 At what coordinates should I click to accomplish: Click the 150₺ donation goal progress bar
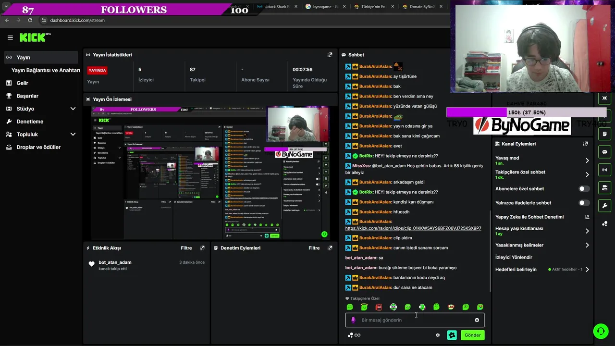click(527, 112)
